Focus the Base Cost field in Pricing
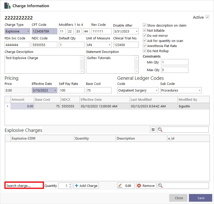This screenshot has height=204, width=214. point(99,90)
